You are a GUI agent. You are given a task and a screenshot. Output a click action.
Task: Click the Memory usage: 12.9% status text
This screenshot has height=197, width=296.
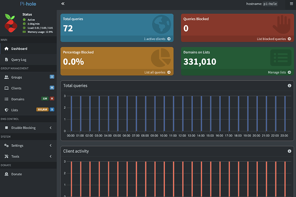click(x=40, y=32)
